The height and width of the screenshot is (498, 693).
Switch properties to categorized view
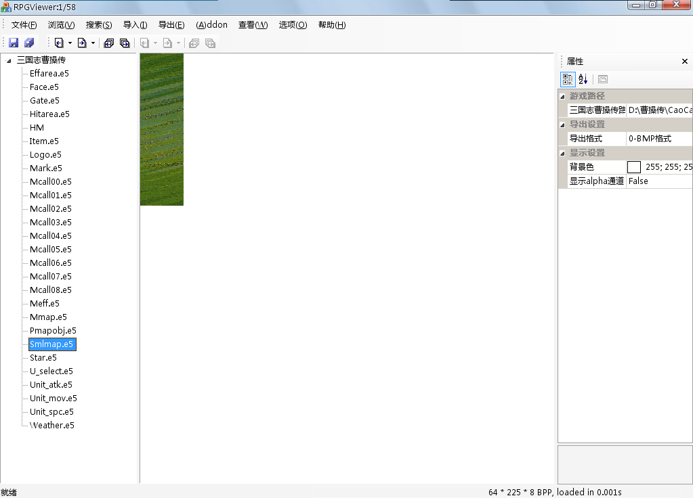[568, 79]
